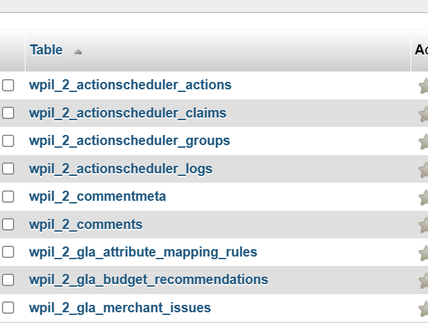Click favorite star for wpil_2_comments

pos(423,225)
